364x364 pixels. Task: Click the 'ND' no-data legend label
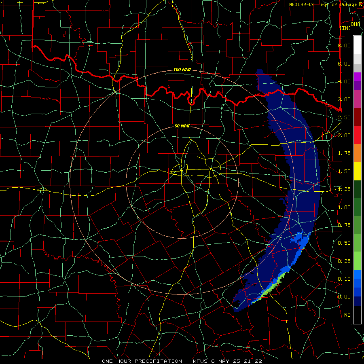pos(347,315)
